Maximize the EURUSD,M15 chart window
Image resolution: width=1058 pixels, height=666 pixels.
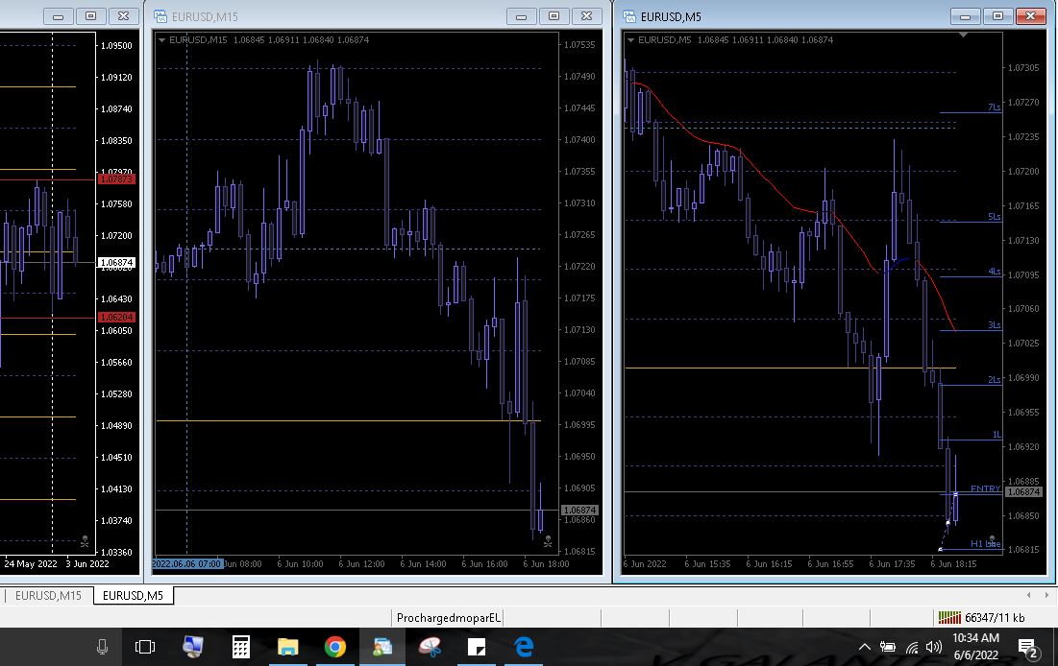click(x=554, y=16)
